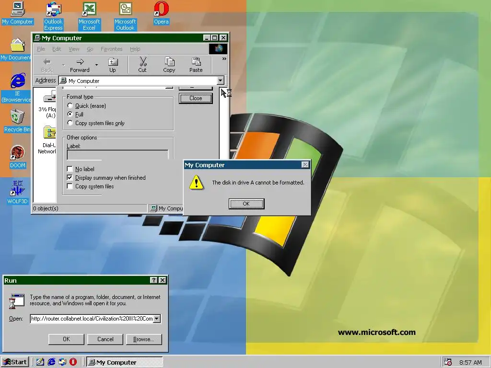Viewport: 491px width, 368px height.
Task: Open the Favorites menu
Action: [x=111, y=49]
